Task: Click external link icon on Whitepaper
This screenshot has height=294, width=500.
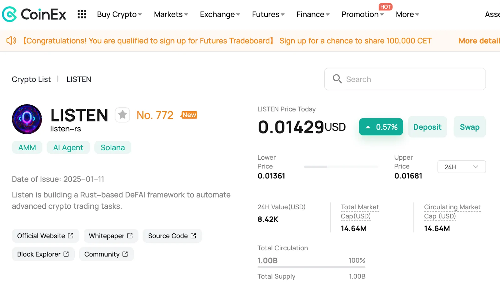Action: point(130,236)
